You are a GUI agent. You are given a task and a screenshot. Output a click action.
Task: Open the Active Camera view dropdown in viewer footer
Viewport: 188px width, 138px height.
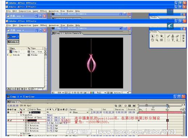coord(121,93)
